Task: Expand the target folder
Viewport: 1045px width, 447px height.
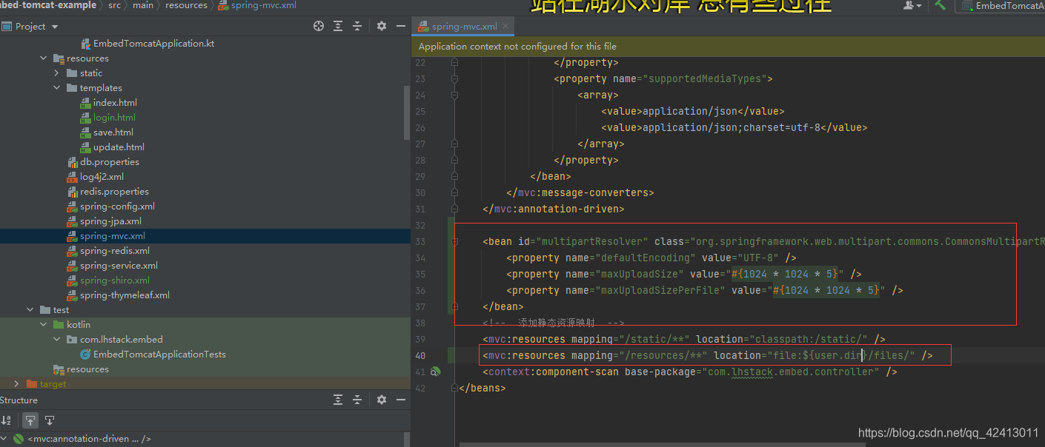Action: pyautogui.click(x=17, y=383)
